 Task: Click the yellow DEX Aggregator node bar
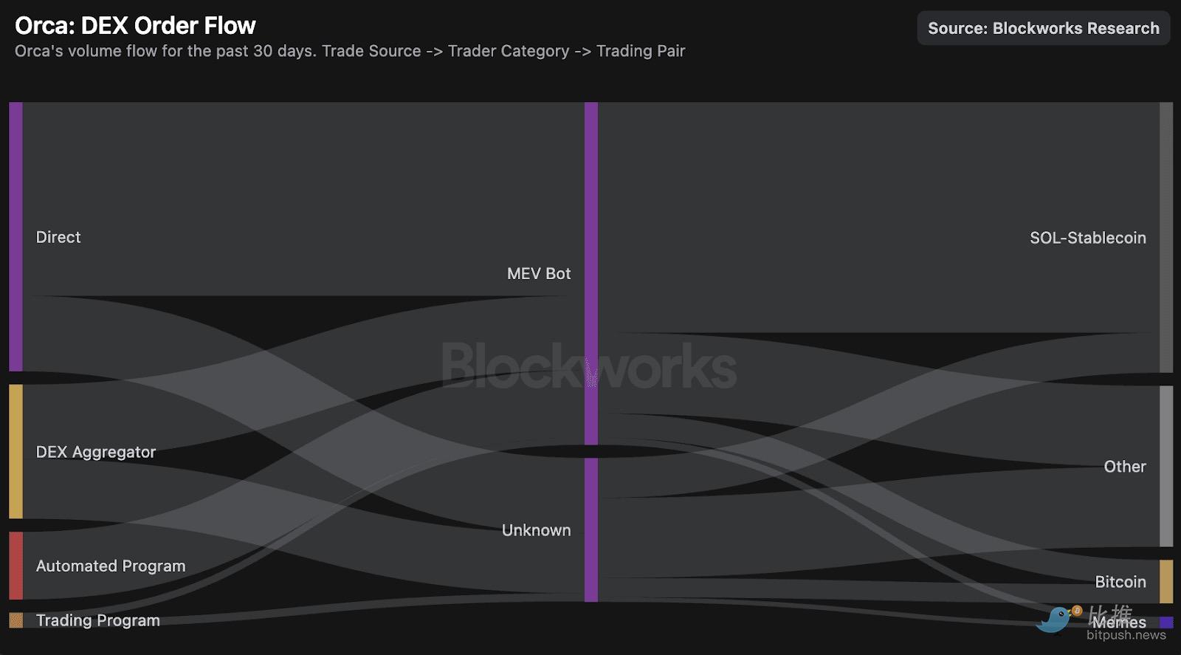(x=16, y=451)
